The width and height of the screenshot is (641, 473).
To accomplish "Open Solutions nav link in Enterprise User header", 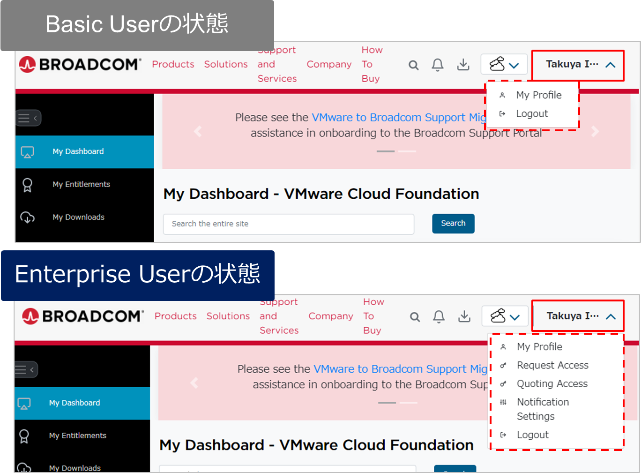I will tap(228, 316).
